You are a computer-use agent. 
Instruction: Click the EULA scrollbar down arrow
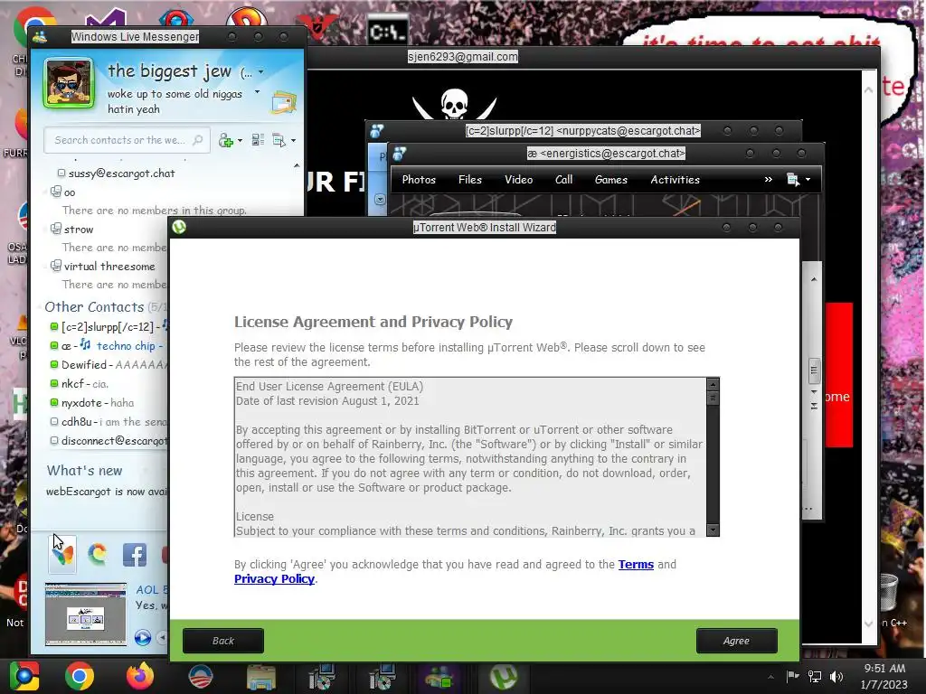tap(713, 530)
